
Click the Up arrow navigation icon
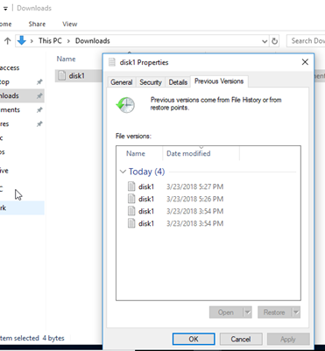8,41
